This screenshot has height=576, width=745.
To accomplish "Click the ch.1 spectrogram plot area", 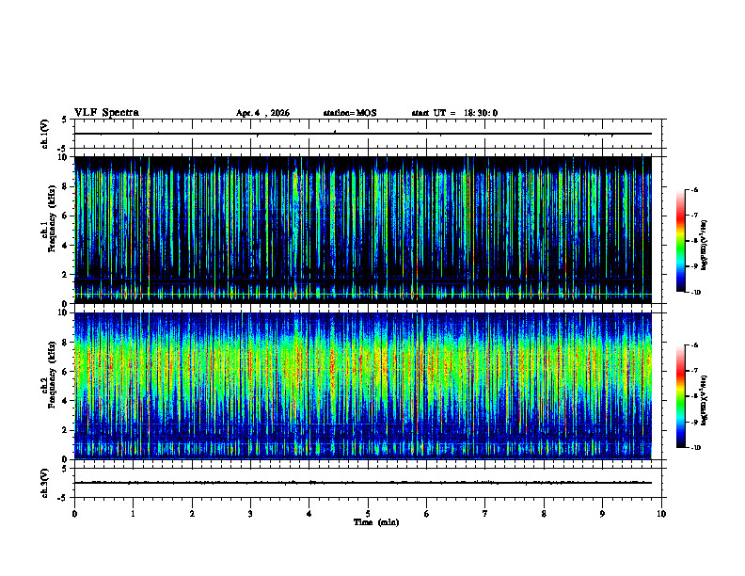I will (x=363, y=230).
